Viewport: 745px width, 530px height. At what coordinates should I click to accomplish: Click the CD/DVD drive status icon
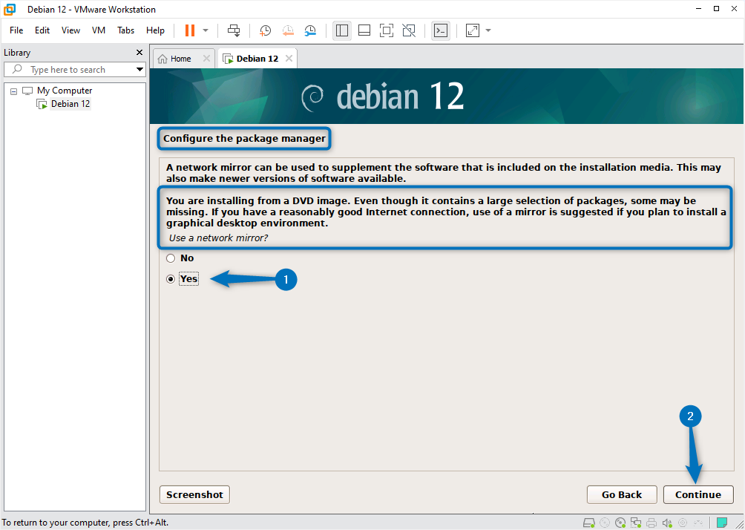pos(620,523)
